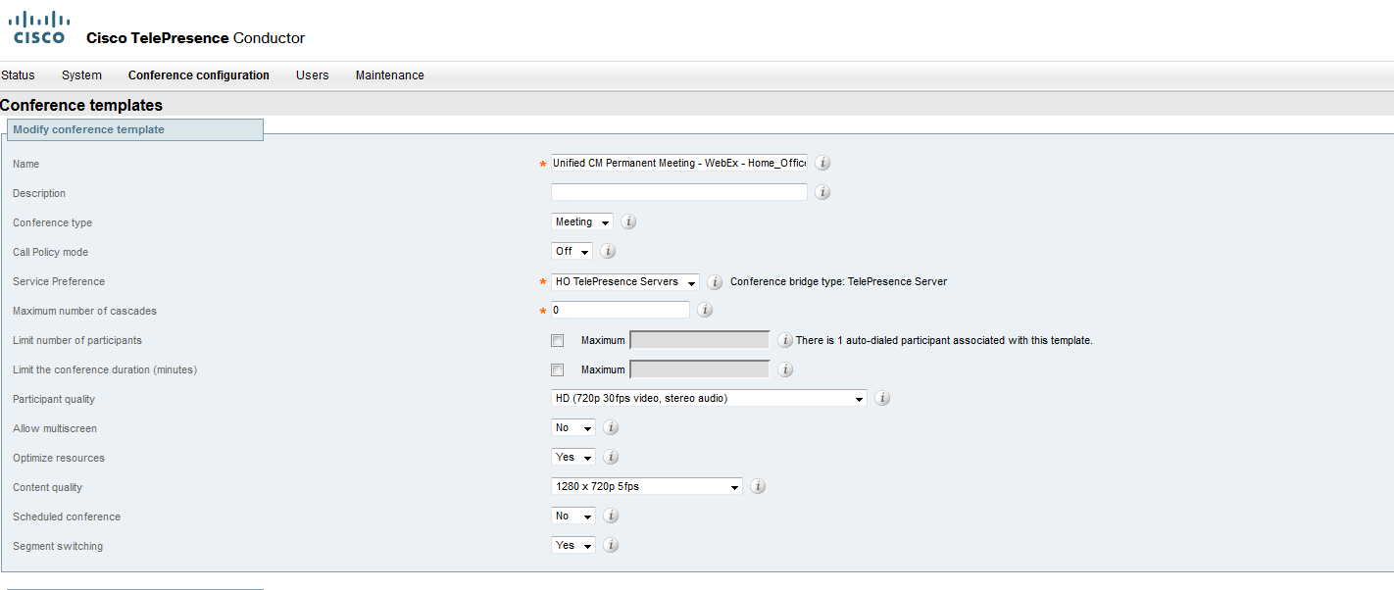Screen dimensions: 1394x590
Task: Show info for Limit number of participants
Action: [785, 341]
